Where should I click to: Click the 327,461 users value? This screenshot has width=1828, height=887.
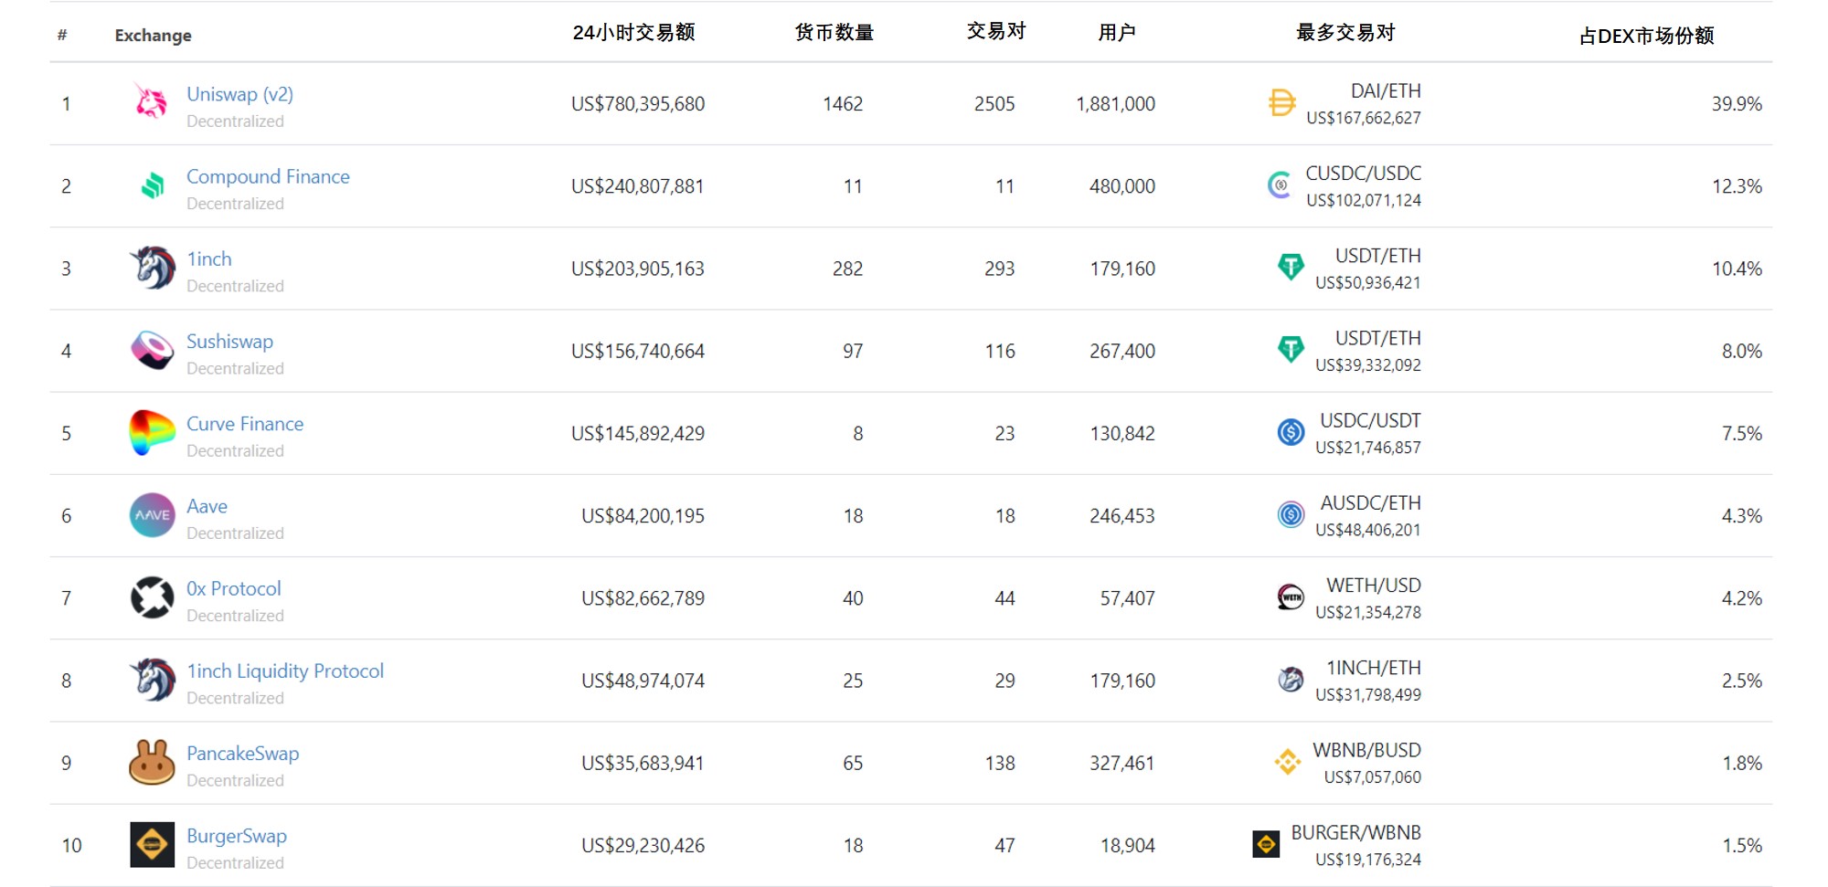click(1121, 763)
